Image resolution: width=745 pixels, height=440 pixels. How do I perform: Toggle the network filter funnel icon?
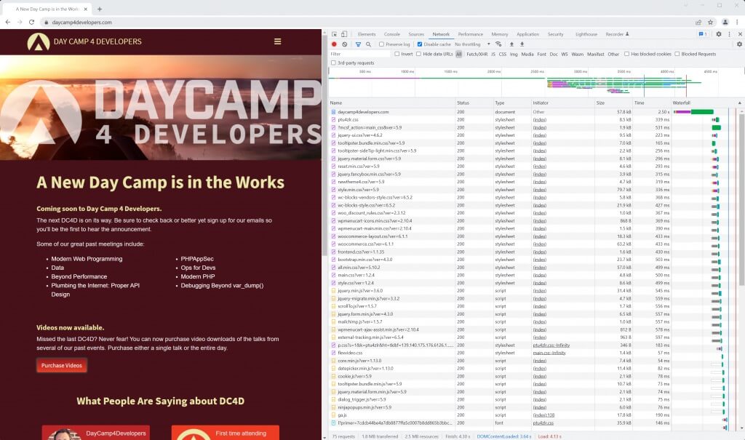click(x=358, y=44)
